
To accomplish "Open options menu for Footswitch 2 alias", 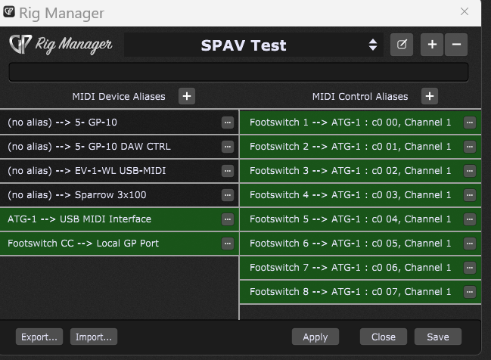I will point(470,147).
